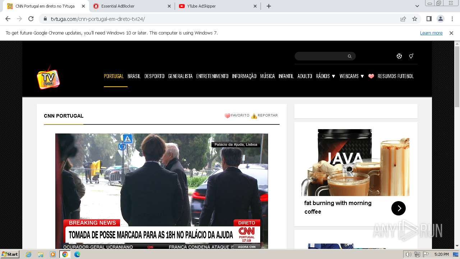Click the Favorito heart icon
460x259 pixels.
[x=227, y=116]
